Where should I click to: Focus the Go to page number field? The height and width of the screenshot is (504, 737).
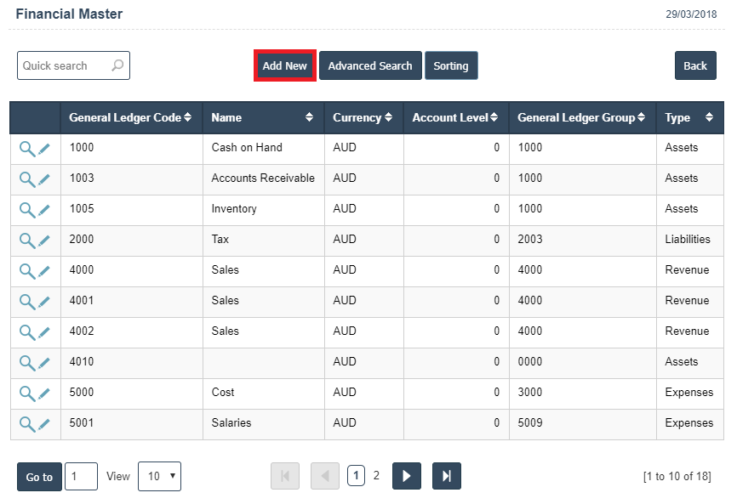tap(82, 476)
